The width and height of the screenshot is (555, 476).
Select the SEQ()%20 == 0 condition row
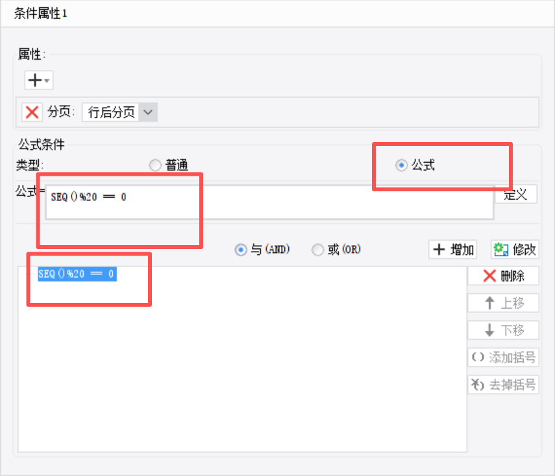point(77,274)
